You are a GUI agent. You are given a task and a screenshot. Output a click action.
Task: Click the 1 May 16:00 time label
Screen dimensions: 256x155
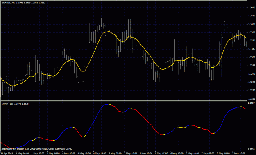(x=53, y=153)
